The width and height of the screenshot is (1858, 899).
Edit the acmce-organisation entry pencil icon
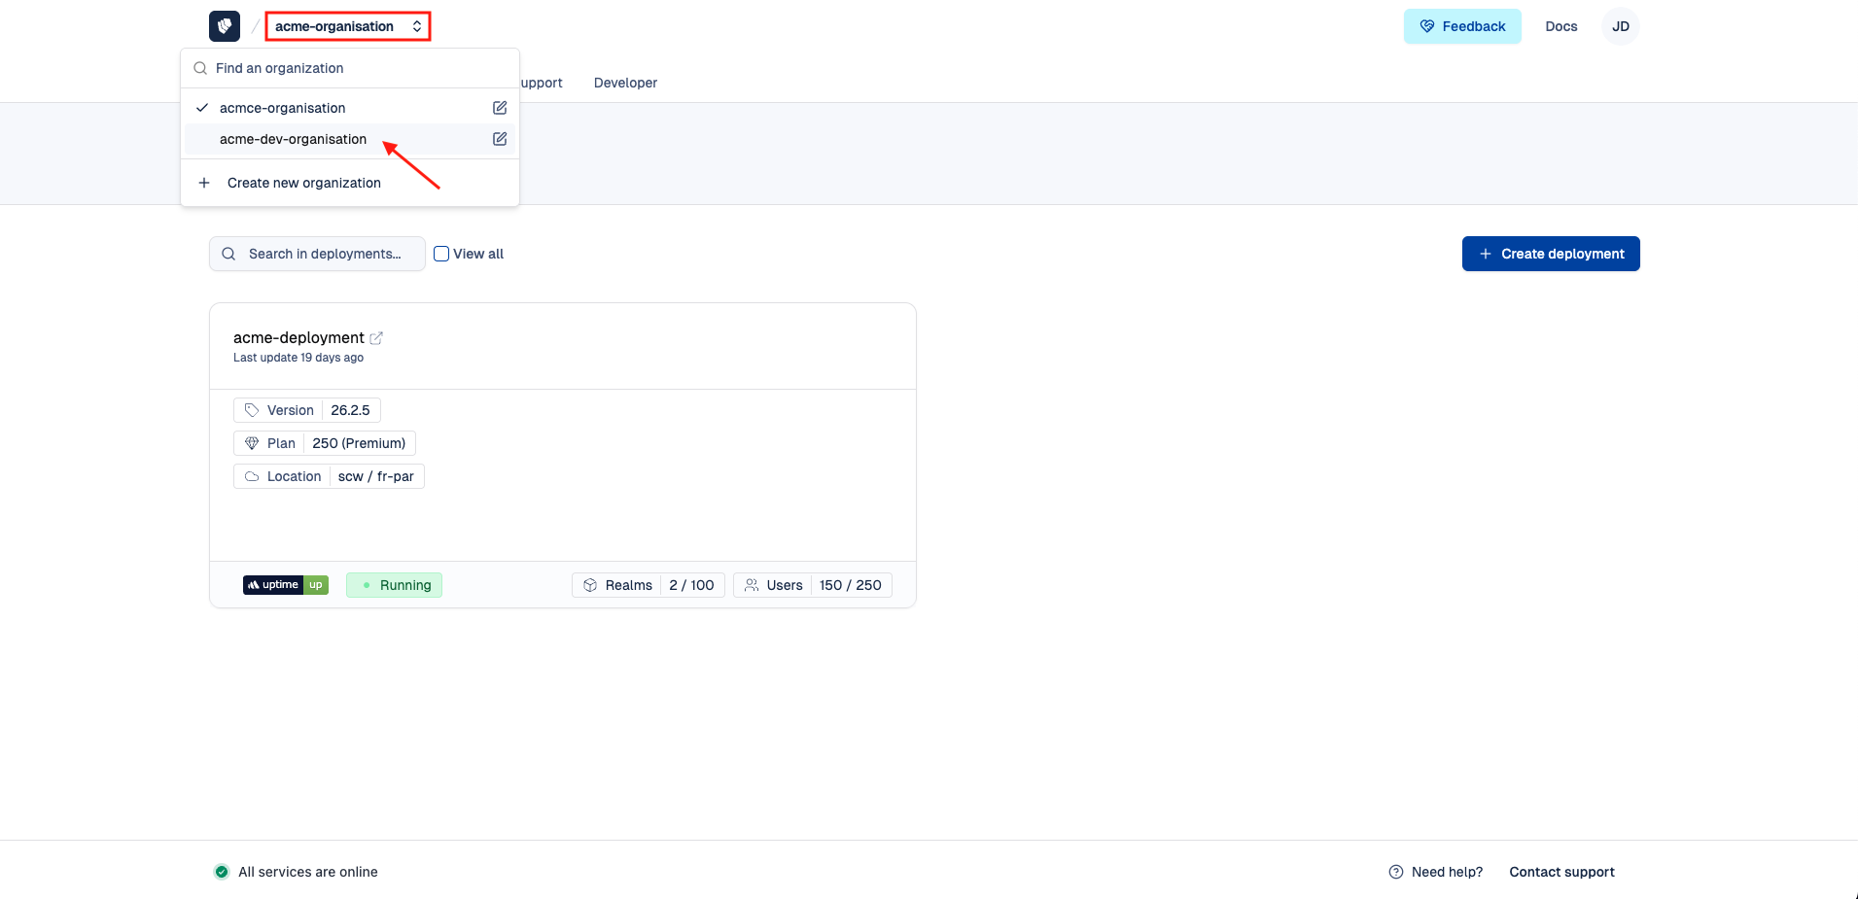pos(500,108)
